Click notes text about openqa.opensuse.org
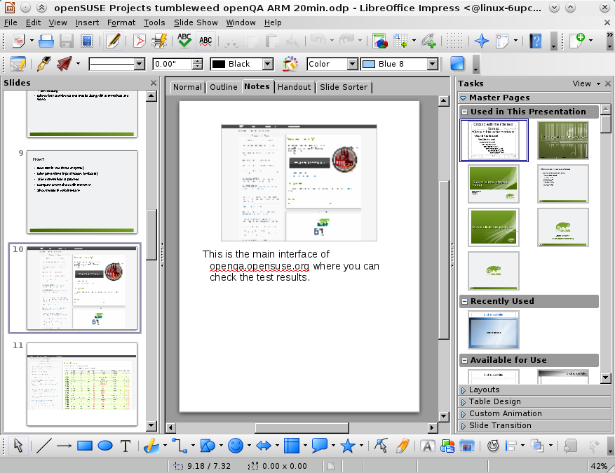Image resolution: width=615 pixels, height=473 pixels. click(290, 266)
